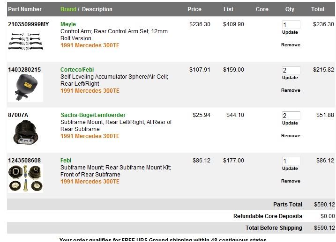
Task: Click quantity field for Meyle control arm
Action: [x=291, y=25]
